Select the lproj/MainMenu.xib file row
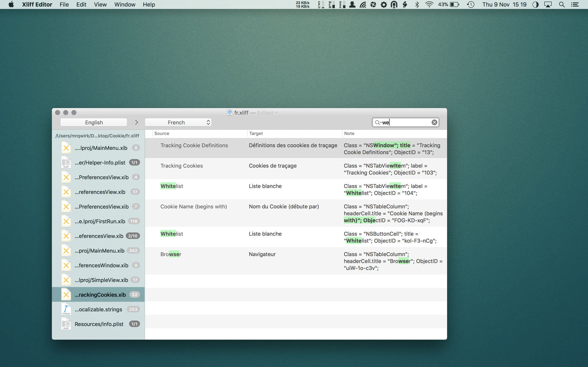 [x=98, y=148]
